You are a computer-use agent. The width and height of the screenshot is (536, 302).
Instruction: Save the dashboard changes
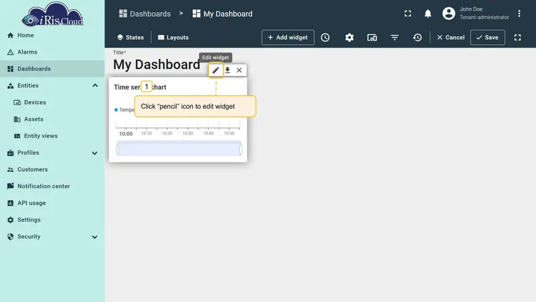pos(488,38)
